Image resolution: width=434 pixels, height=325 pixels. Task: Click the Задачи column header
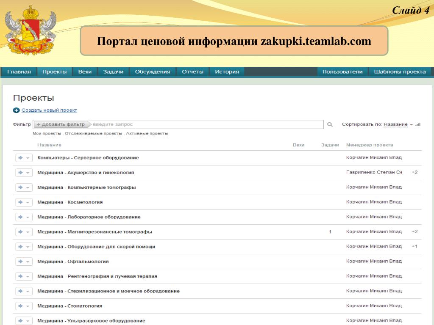pos(330,145)
